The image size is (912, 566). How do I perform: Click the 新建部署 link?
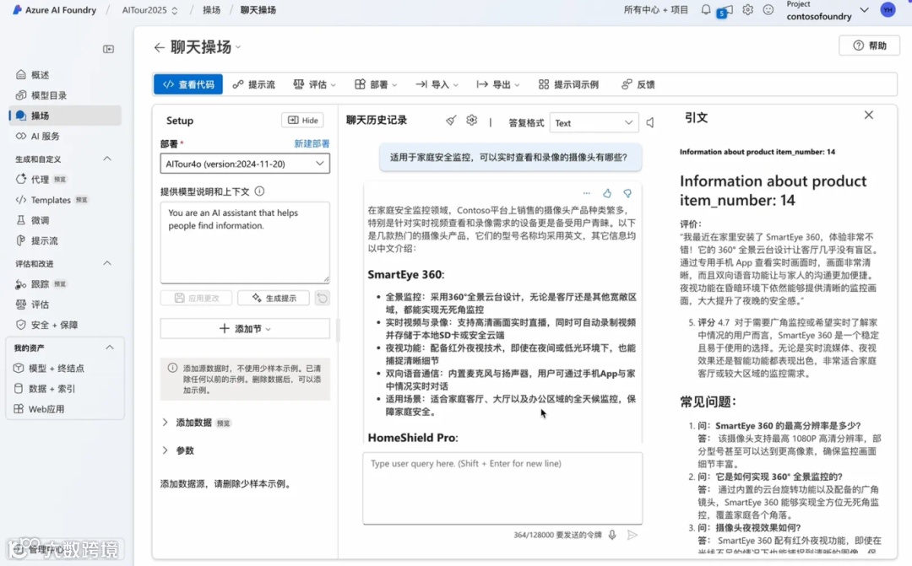point(312,143)
